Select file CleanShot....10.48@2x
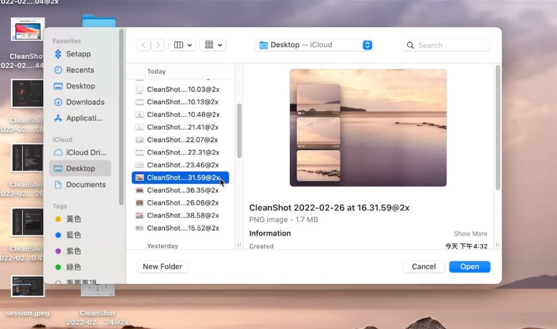This screenshot has width=557, height=329. (x=180, y=114)
